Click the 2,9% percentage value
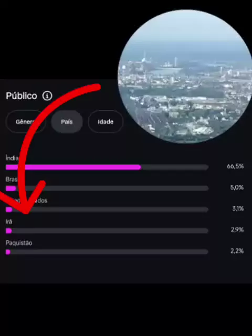This screenshot has width=252, height=336. [x=237, y=230]
